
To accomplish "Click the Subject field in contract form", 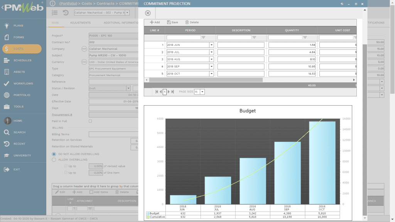I will (x=113, y=55).
